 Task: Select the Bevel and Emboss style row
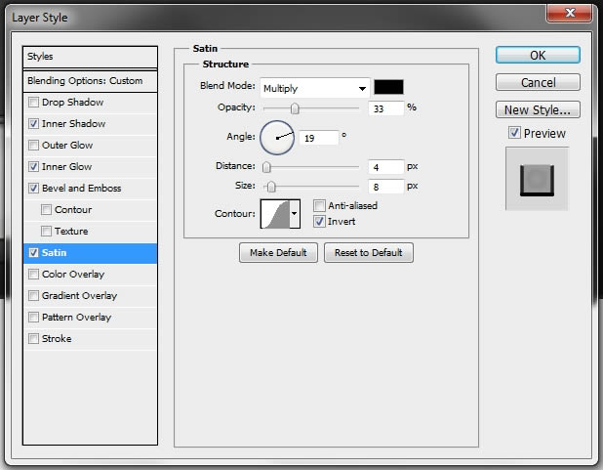(90, 188)
